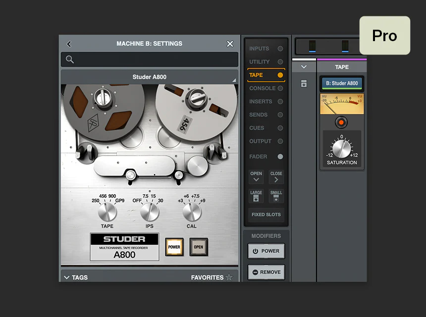
Task: Click the preset save icon below chevron
Action: [304, 83]
